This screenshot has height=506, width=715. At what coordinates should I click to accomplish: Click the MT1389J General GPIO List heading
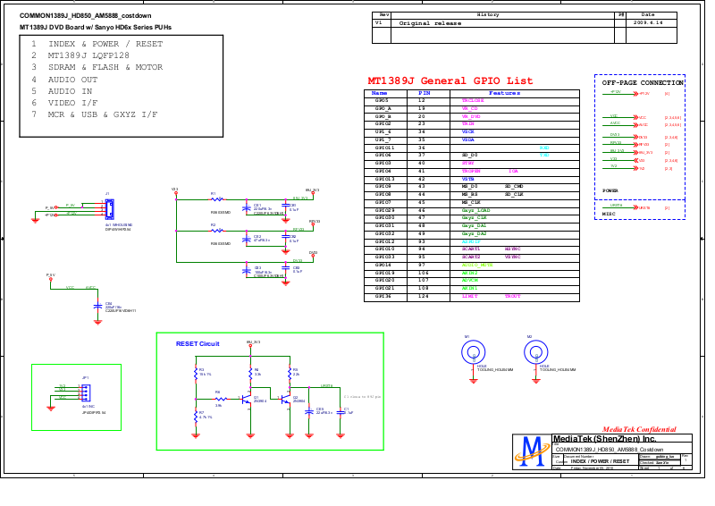pos(450,80)
